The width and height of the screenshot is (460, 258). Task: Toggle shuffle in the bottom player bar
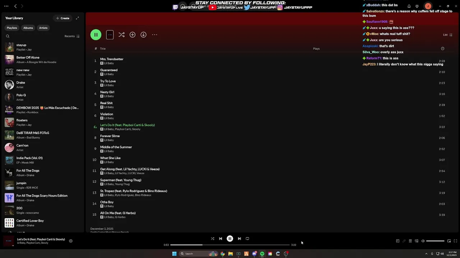(x=212, y=239)
